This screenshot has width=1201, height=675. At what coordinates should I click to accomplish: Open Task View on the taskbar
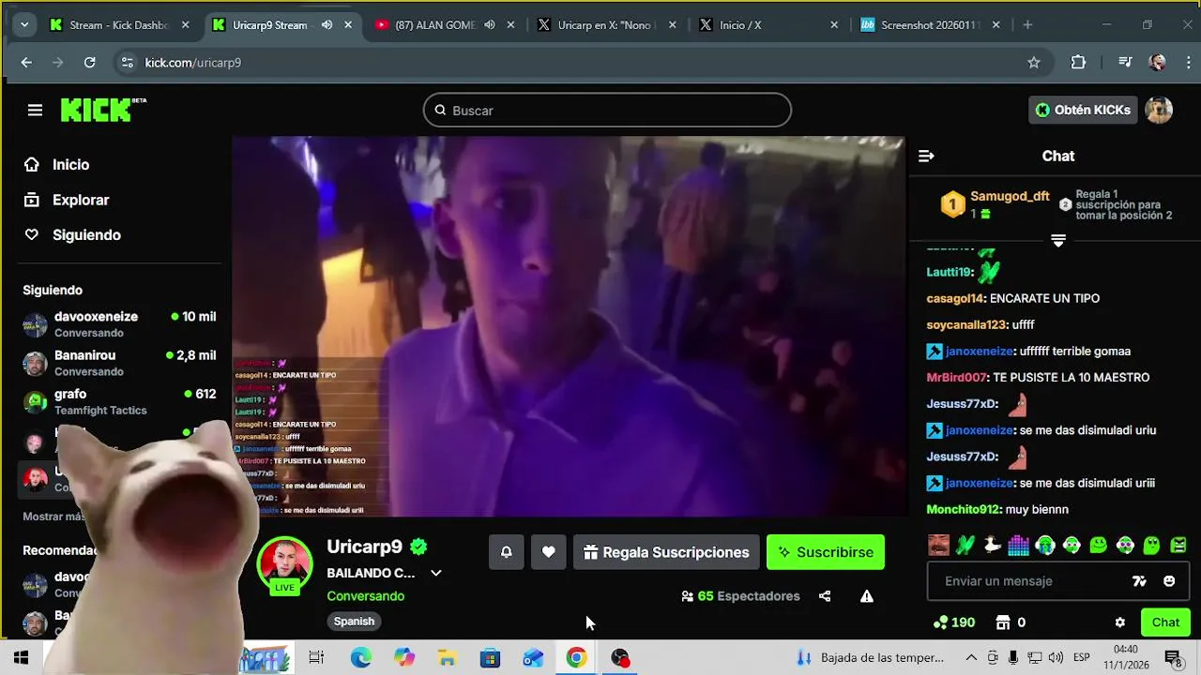point(316,658)
